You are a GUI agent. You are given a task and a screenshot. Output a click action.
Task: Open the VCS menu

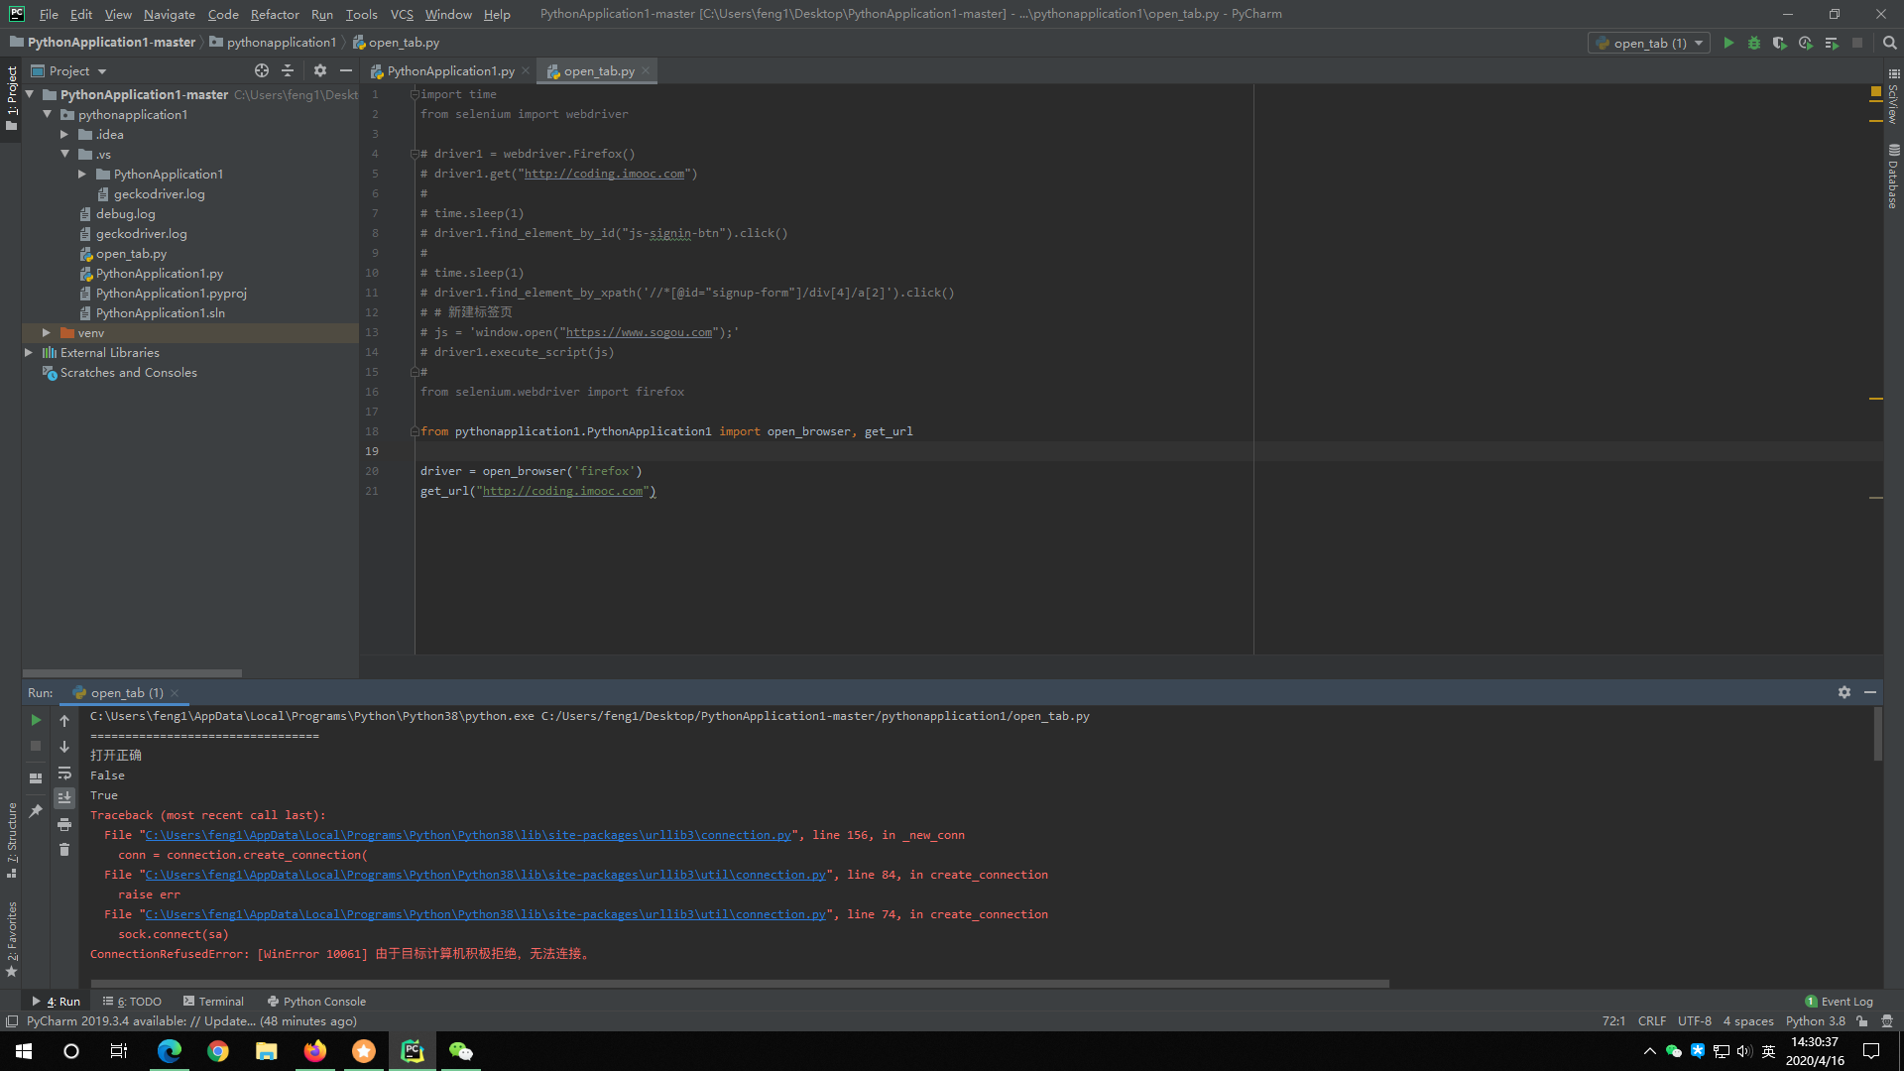402,14
